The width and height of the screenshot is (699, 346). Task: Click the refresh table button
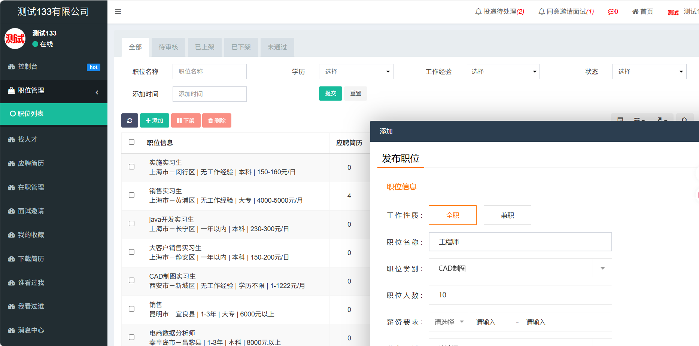tap(130, 120)
